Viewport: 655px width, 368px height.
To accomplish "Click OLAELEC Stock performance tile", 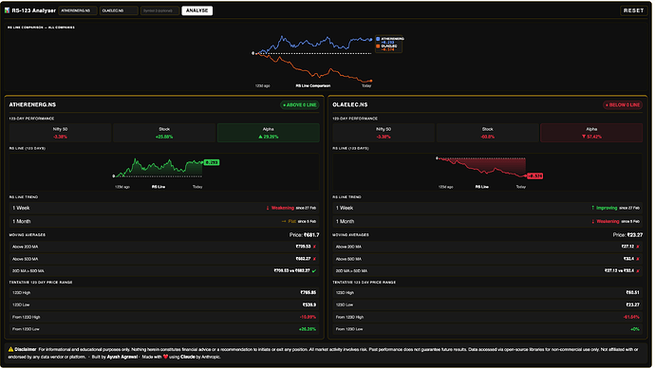I will pos(488,133).
